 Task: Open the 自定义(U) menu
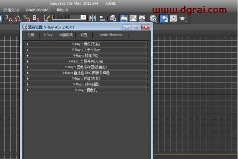point(12,10)
